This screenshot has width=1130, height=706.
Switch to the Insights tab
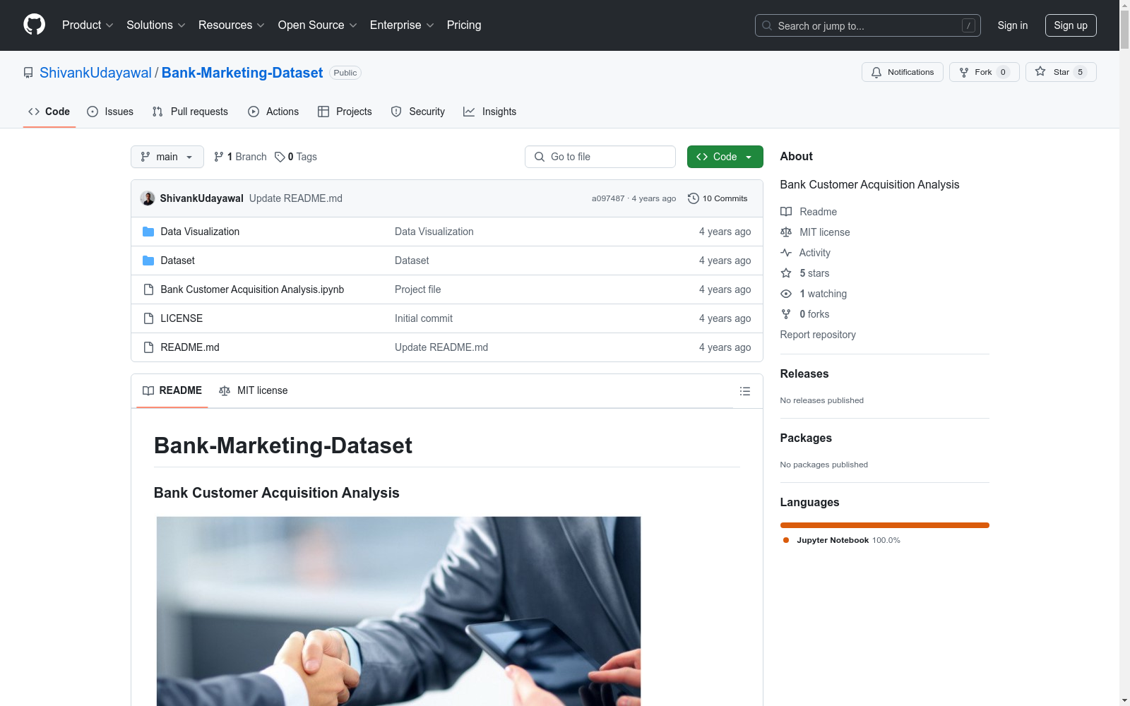coord(490,112)
